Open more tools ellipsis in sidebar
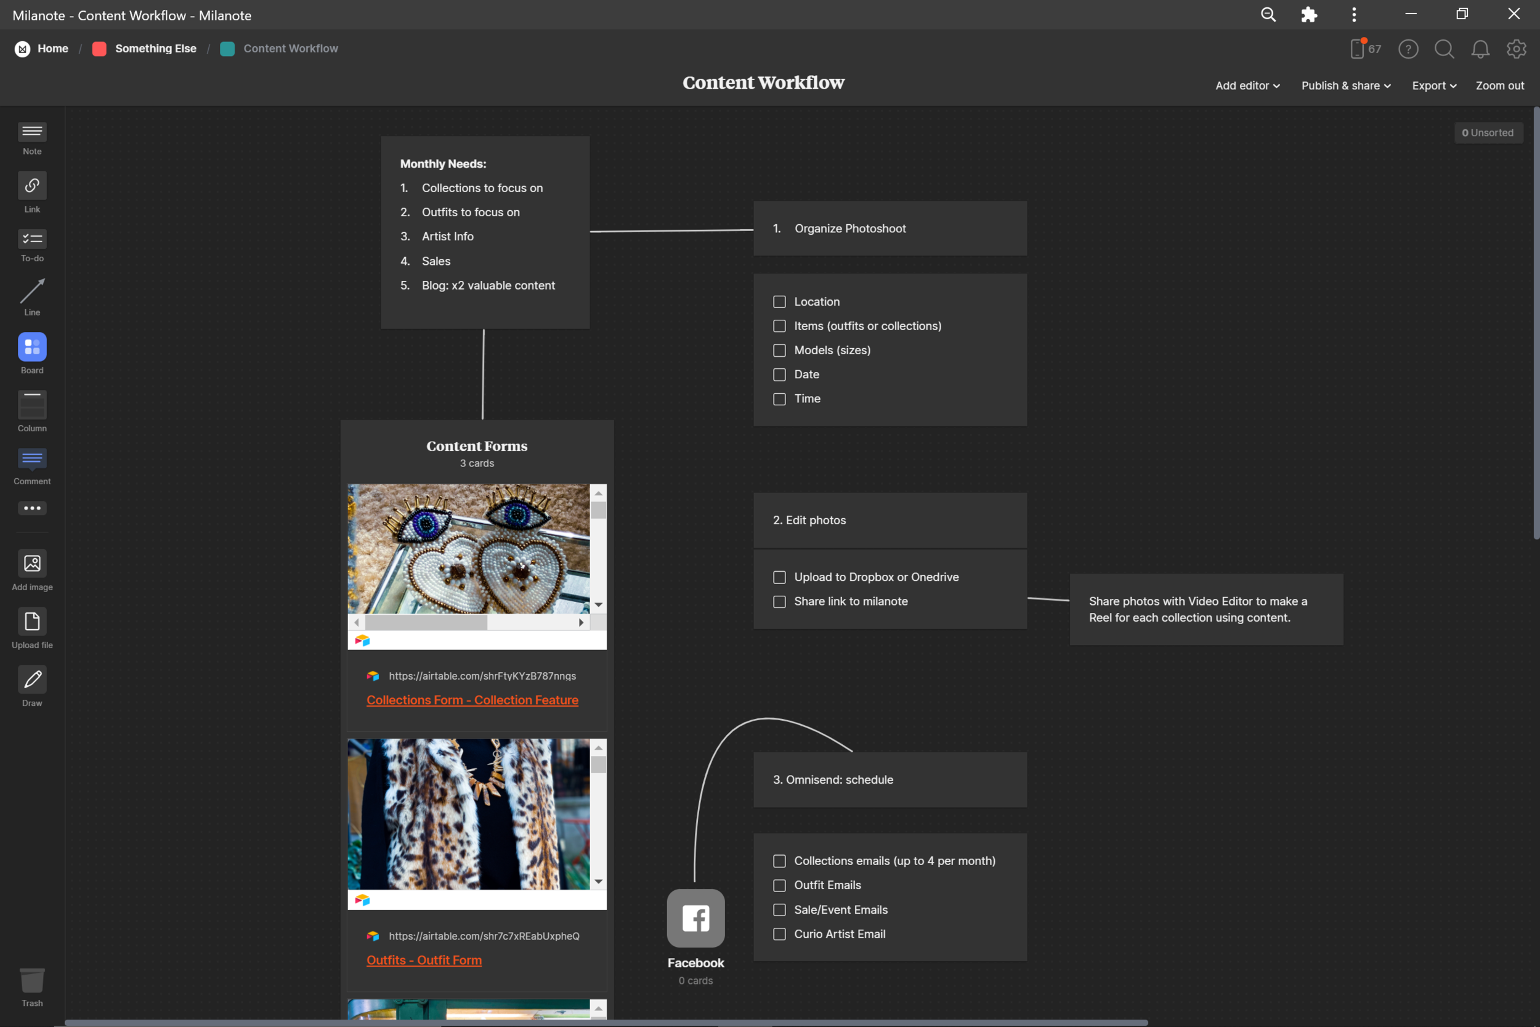The image size is (1540, 1027). coord(32,508)
